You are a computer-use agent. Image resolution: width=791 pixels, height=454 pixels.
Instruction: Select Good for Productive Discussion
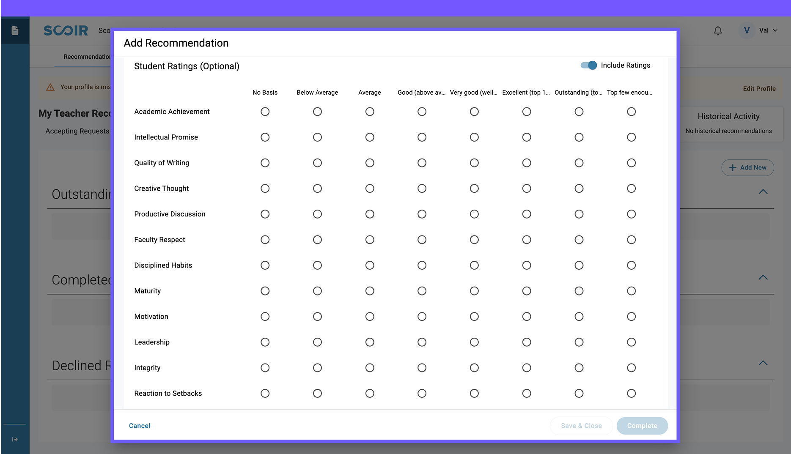point(422,214)
